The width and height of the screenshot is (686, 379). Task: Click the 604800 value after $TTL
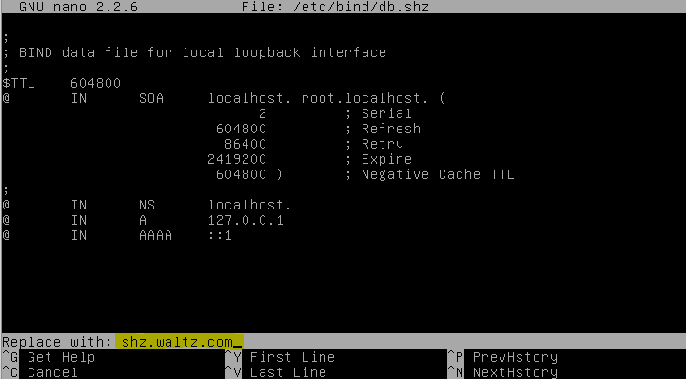(95, 83)
